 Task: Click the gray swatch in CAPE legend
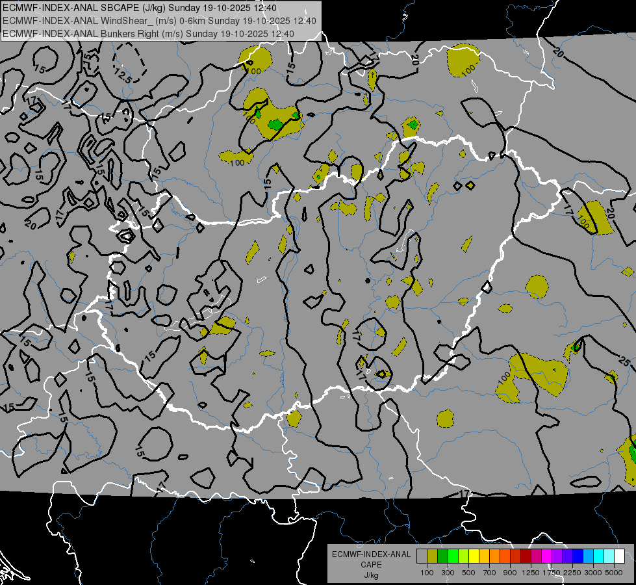click(x=422, y=556)
